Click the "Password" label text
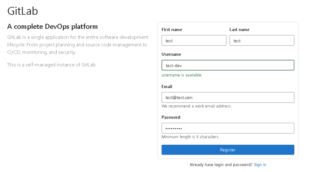 pyautogui.click(x=171, y=117)
